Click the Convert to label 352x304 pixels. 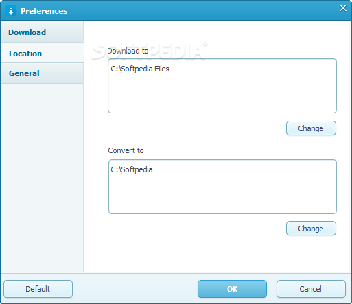126,150
